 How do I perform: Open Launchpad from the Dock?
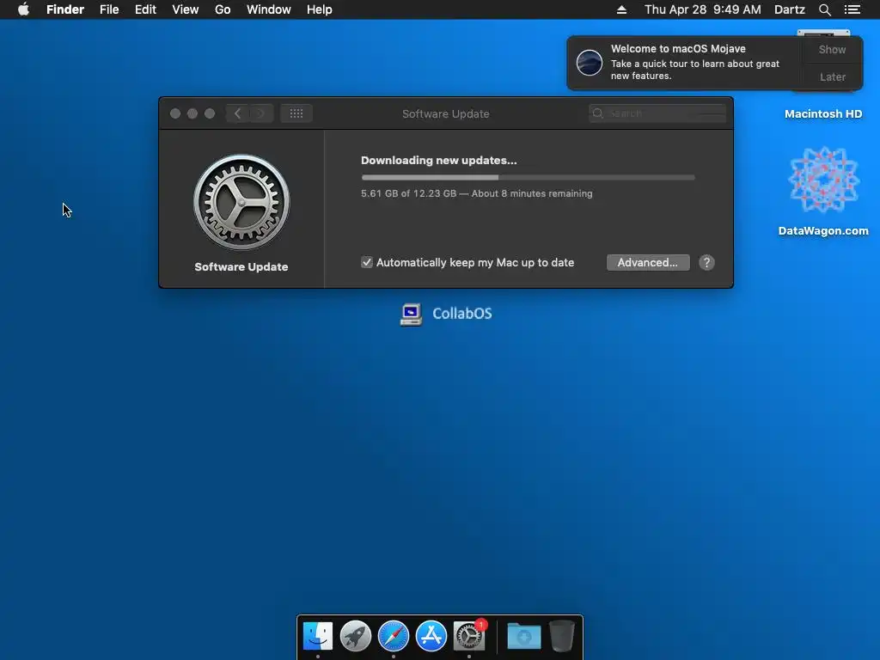356,636
